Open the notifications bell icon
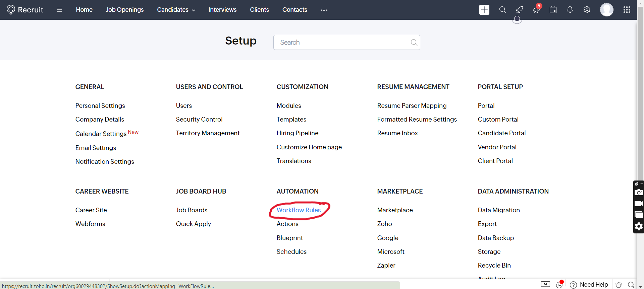 570,10
